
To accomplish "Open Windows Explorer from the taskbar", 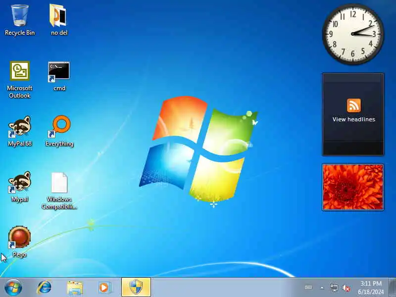I will pyautogui.click(x=75, y=288).
